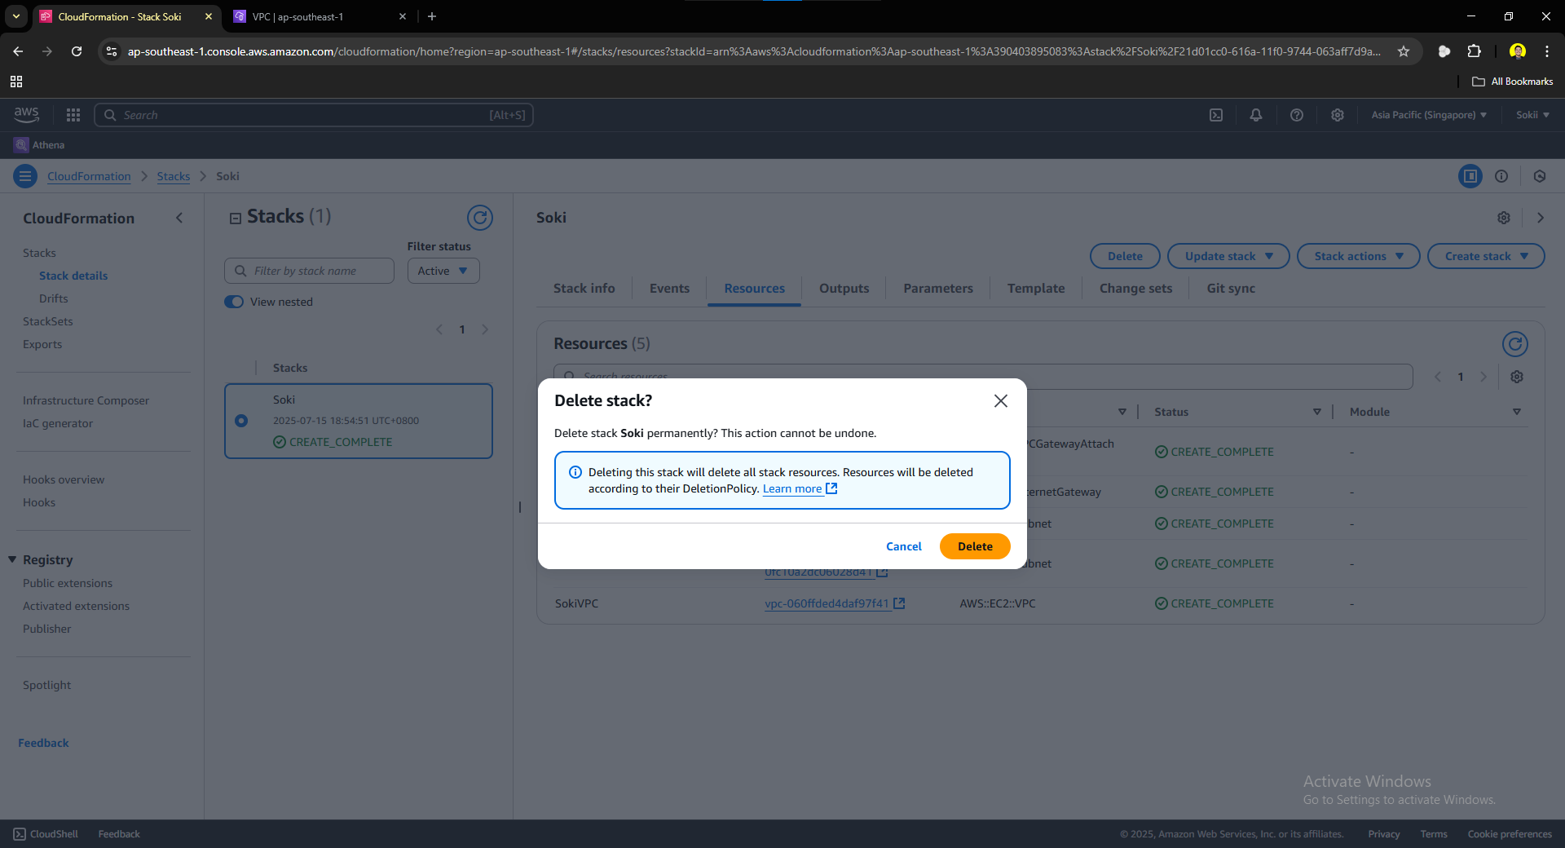Open the notifications bell

[1255, 115]
